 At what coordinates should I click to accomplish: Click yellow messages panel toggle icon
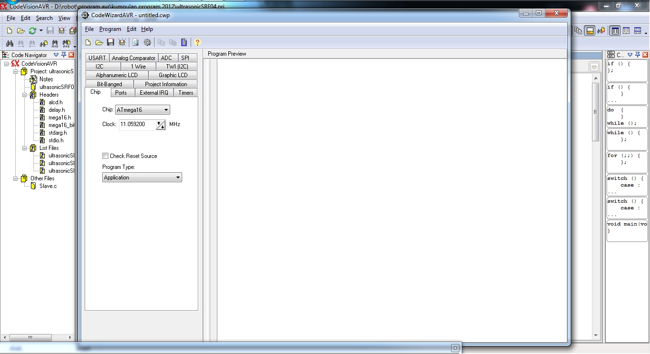(x=590, y=31)
